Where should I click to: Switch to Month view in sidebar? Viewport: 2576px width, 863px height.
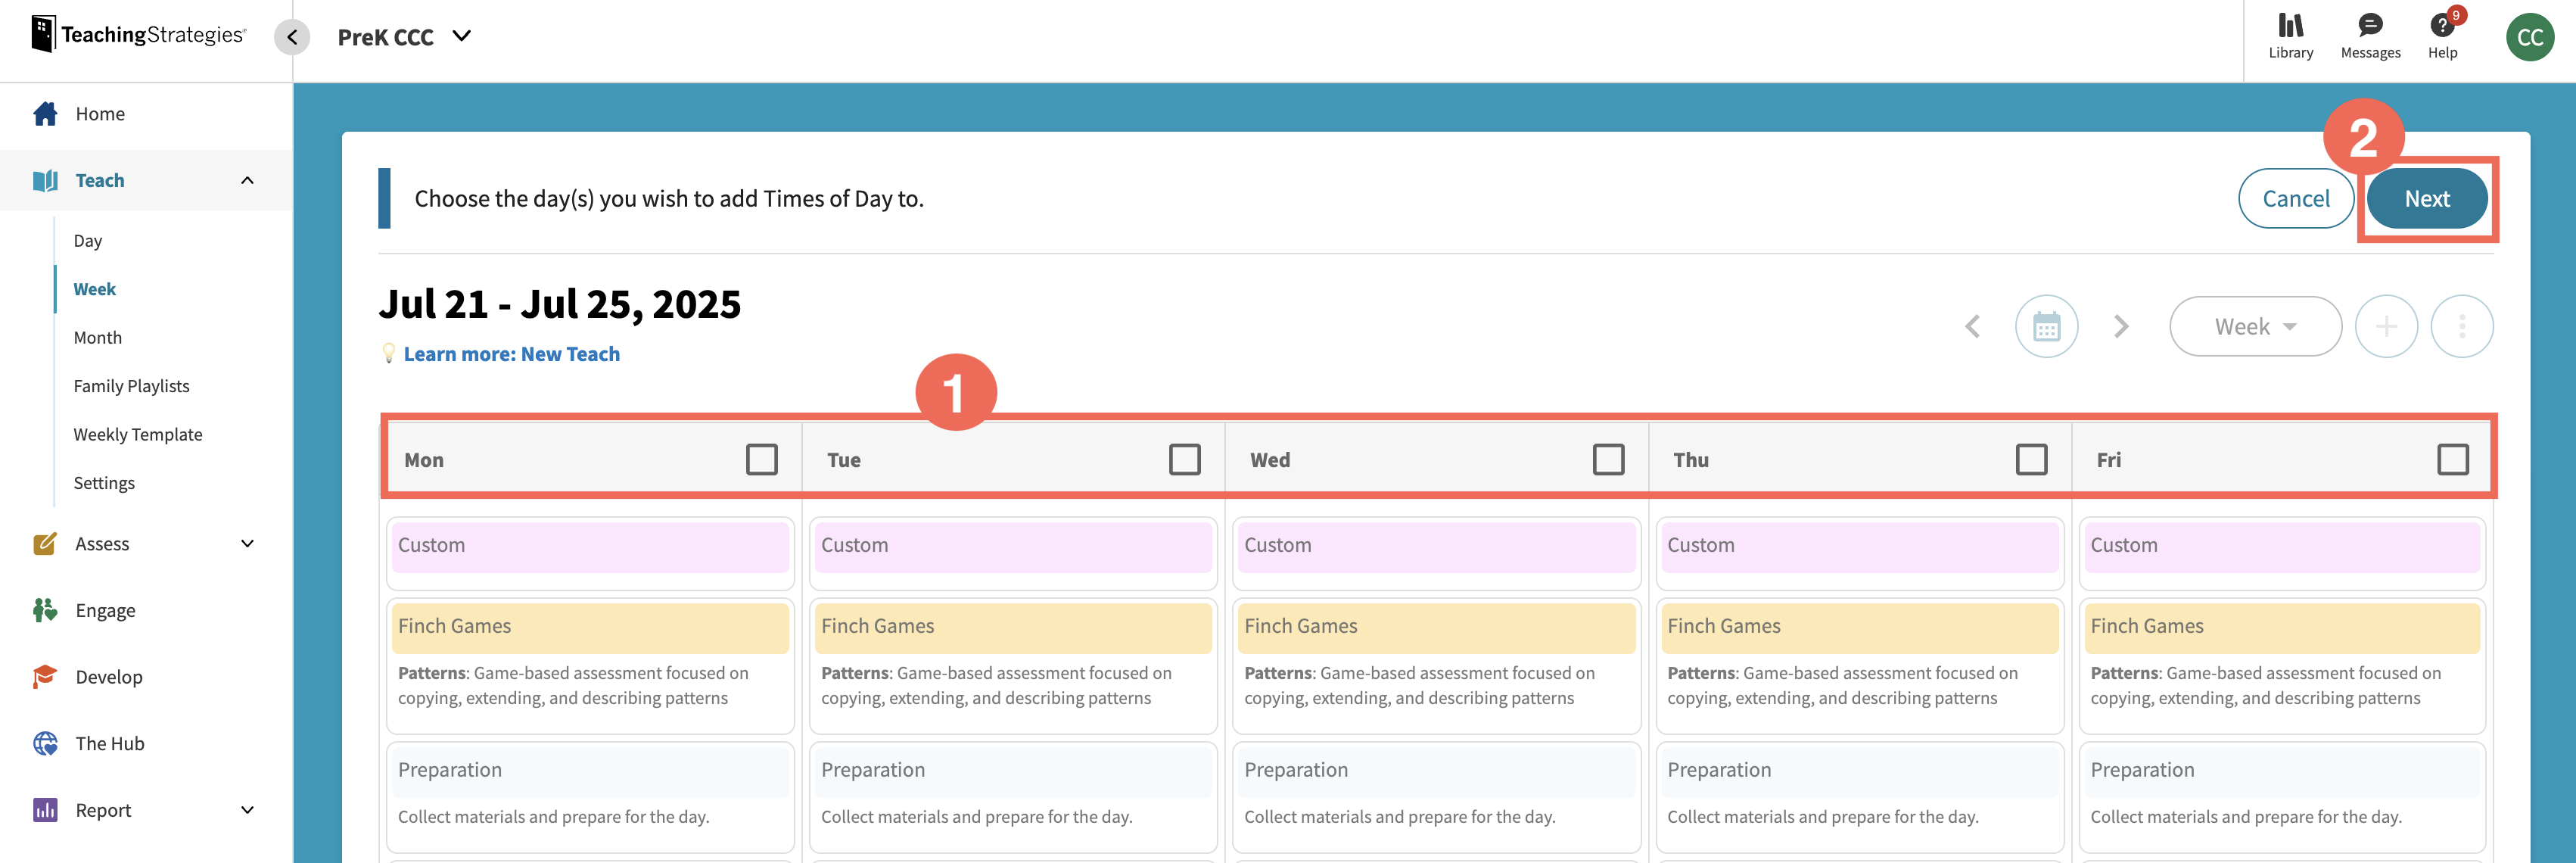(x=97, y=337)
